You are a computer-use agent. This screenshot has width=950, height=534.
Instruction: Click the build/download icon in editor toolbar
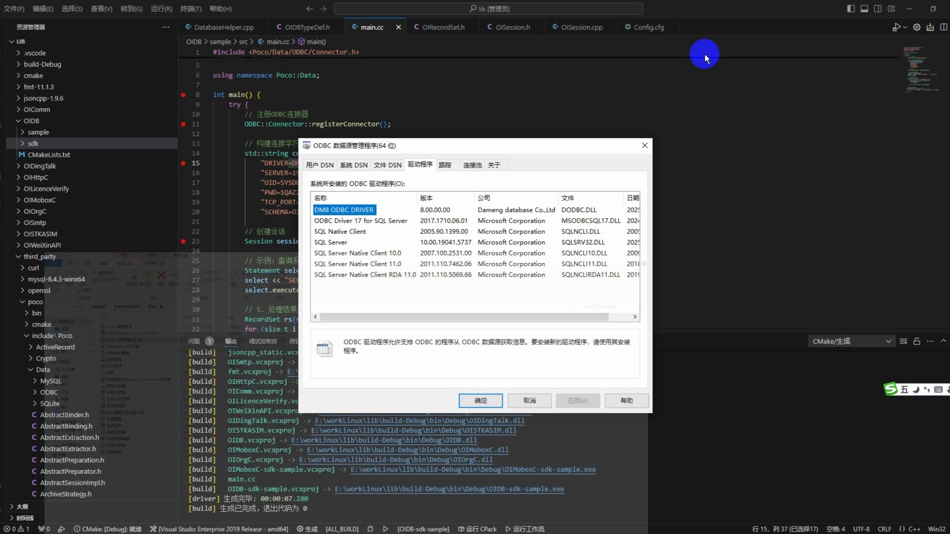pos(930,27)
